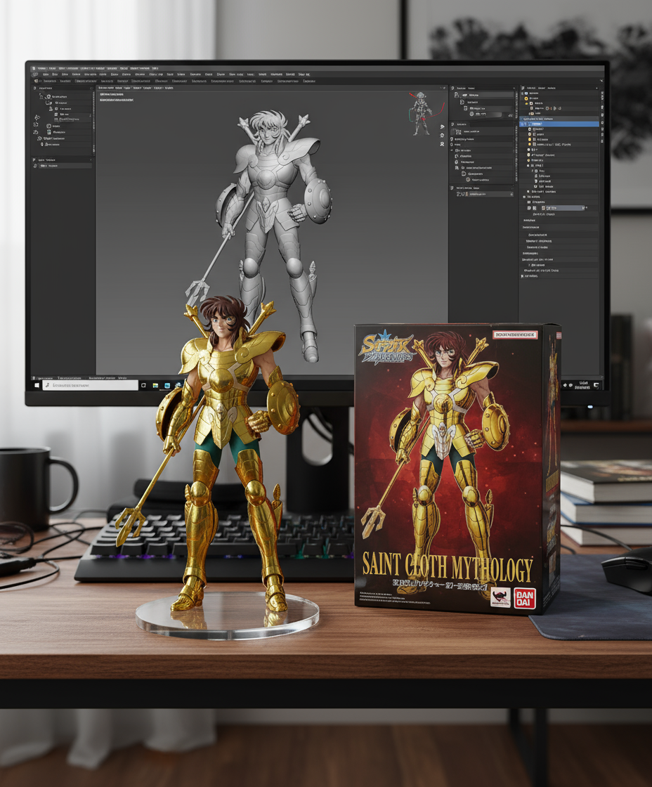Click the person icon at the viewport's right edge
The height and width of the screenshot is (787, 652).
pos(442,144)
